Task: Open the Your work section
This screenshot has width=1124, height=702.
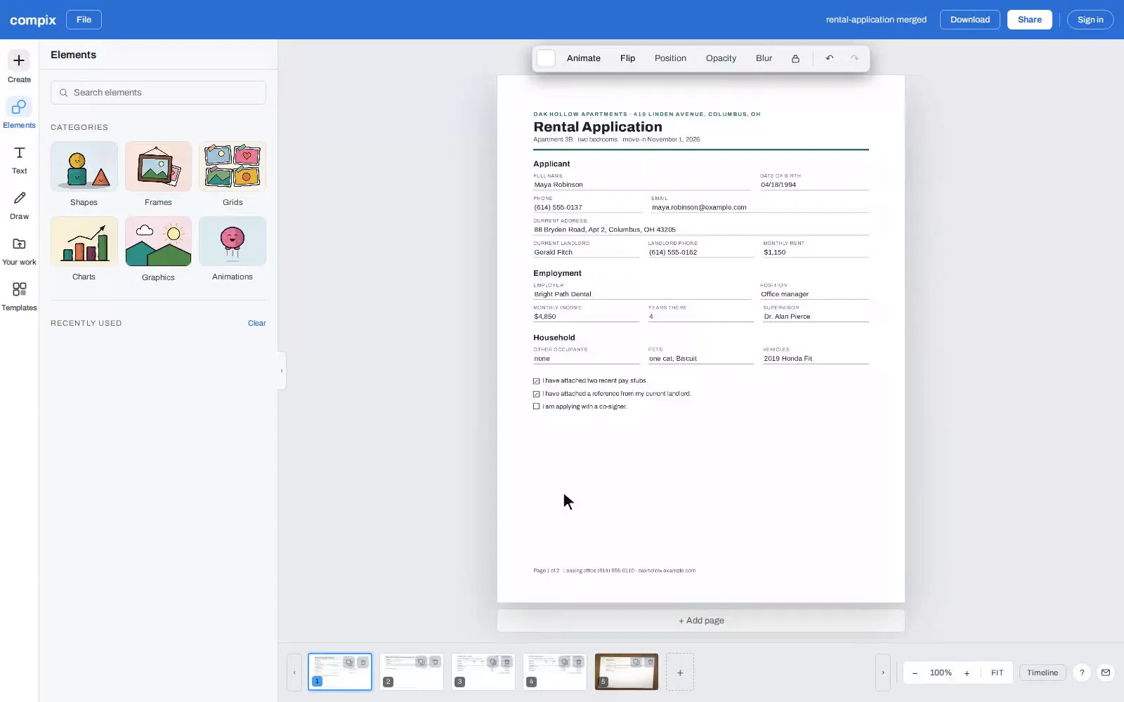Action: (19, 251)
